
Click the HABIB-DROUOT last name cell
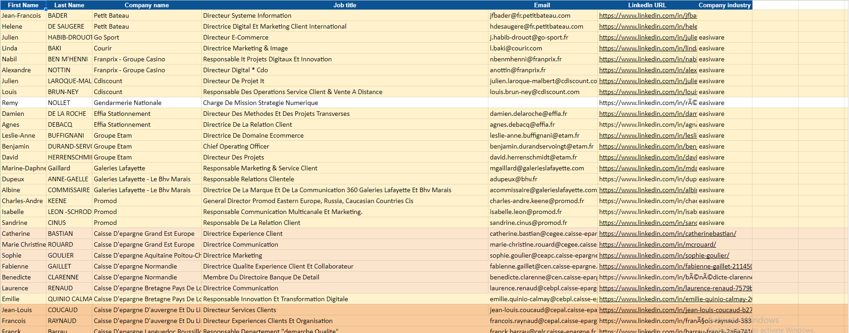click(x=69, y=37)
